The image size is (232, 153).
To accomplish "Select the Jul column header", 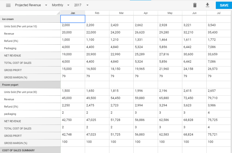I will tap(218, 13).
